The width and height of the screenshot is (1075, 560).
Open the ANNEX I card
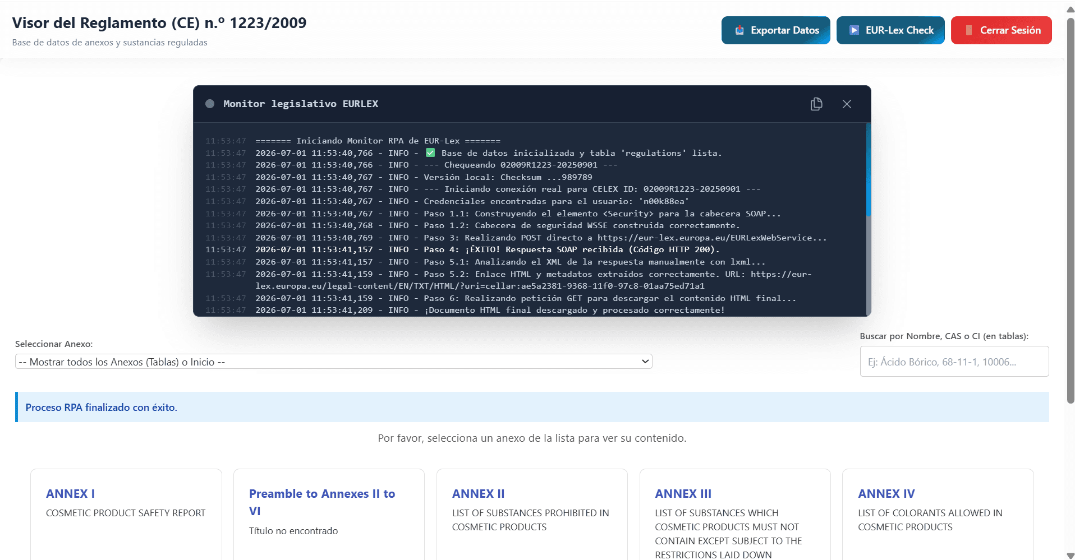pos(126,514)
